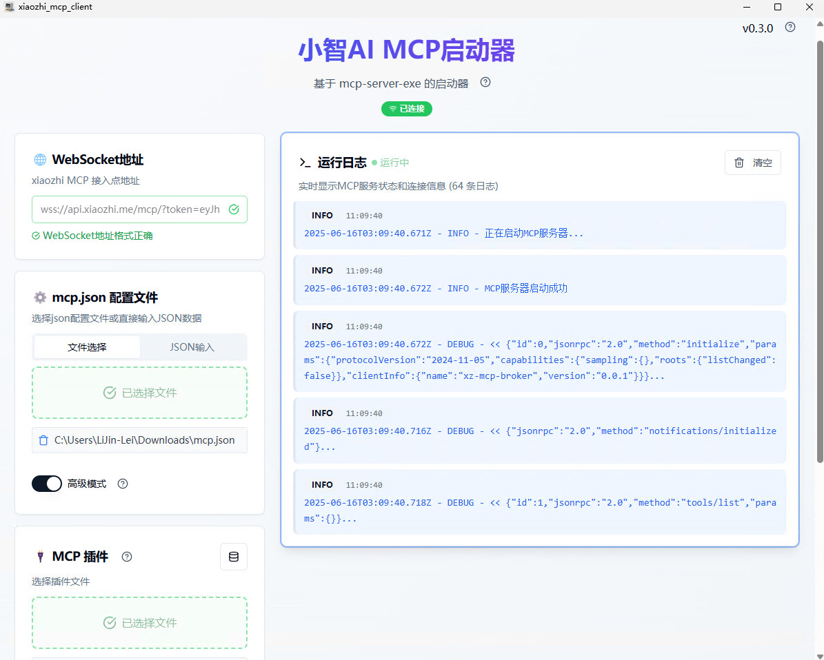Click the log line MCP服务器启动成功
This screenshot has width=824, height=660.
click(x=540, y=280)
